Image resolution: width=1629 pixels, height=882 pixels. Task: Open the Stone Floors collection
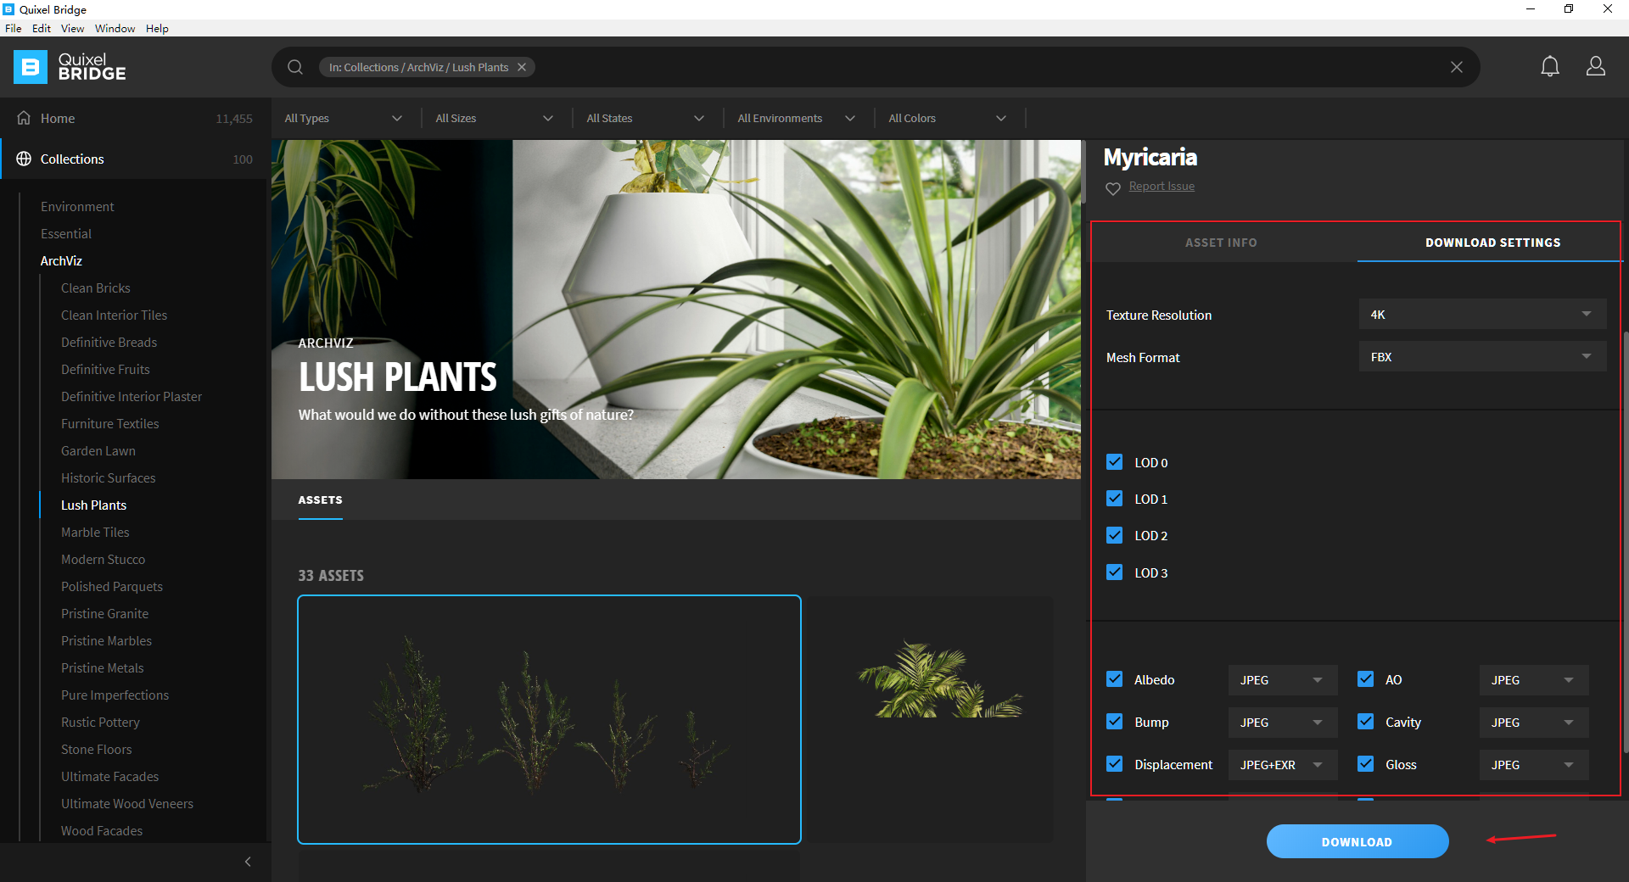[x=97, y=749]
